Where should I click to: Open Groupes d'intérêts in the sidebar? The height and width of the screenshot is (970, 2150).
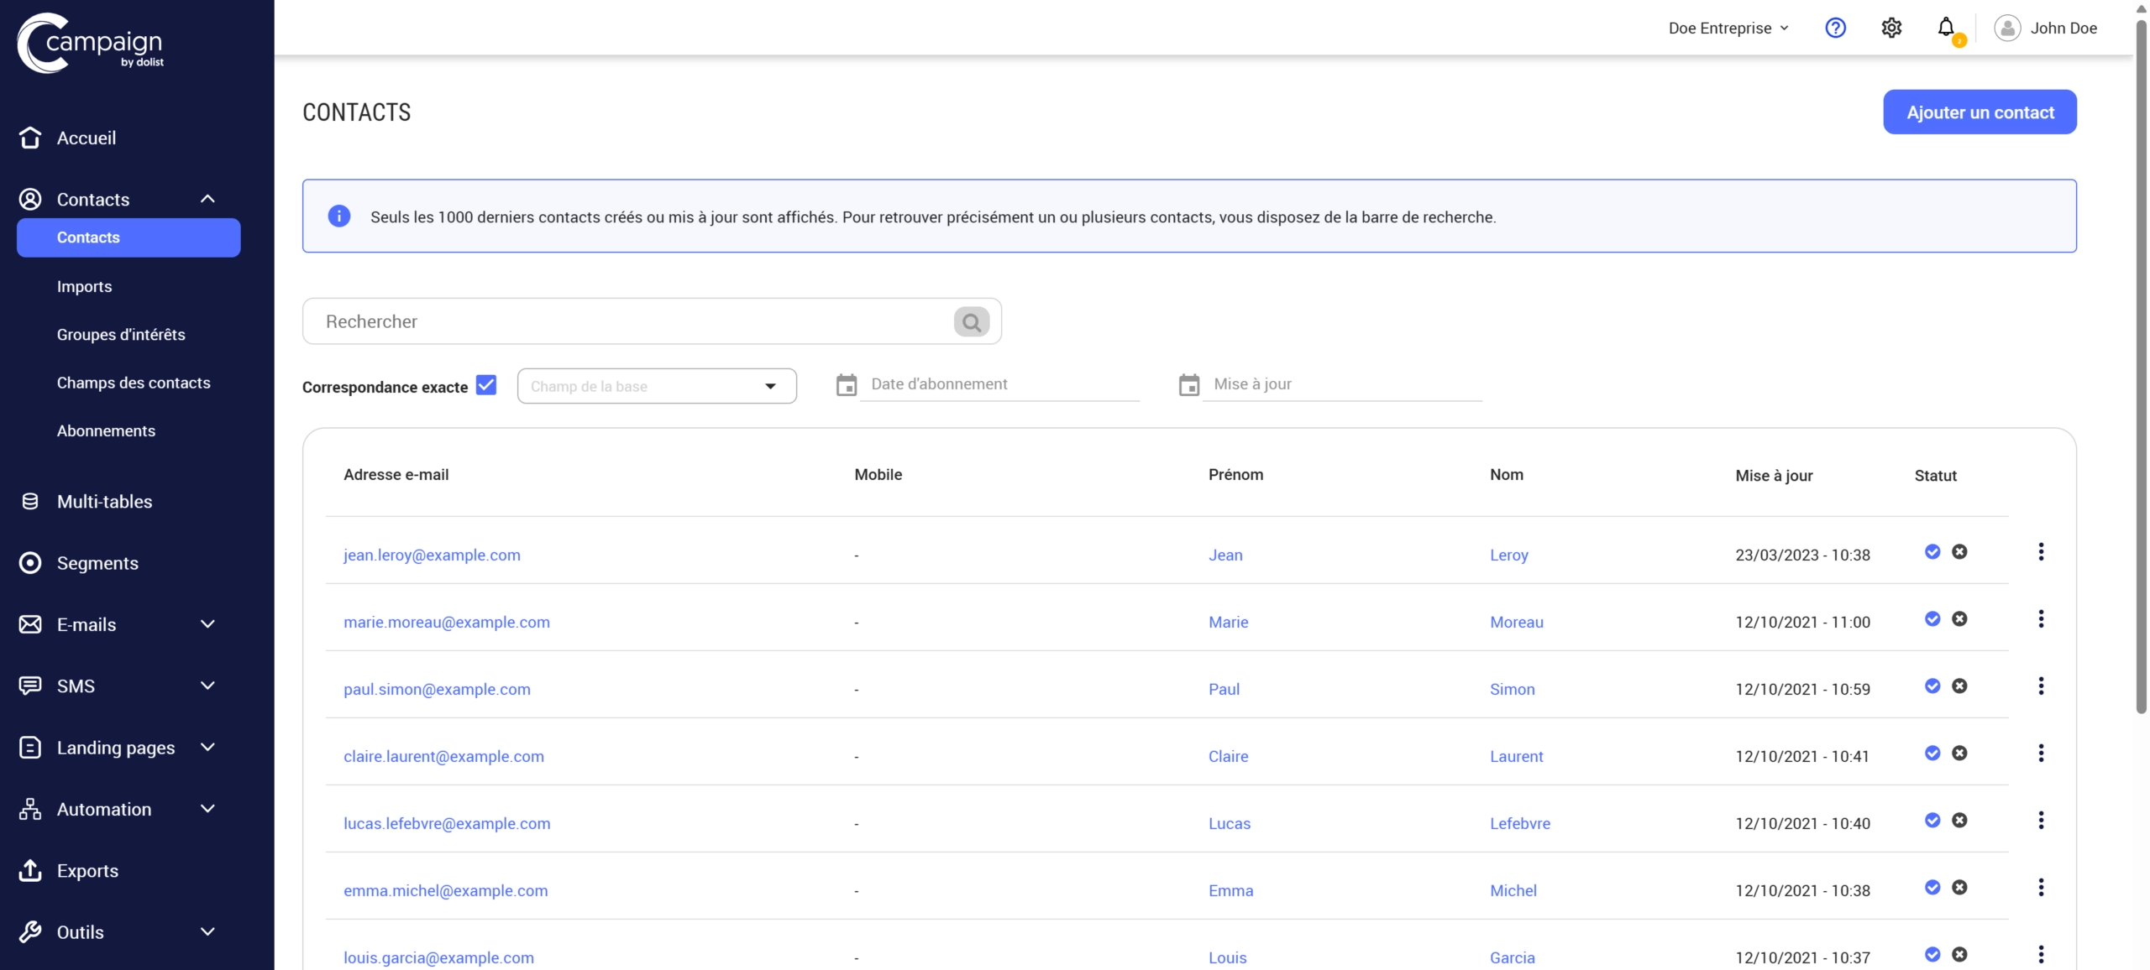click(x=121, y=334)
